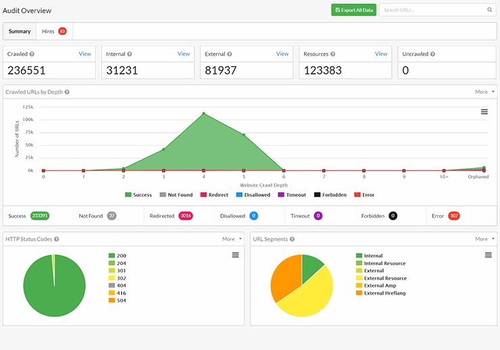This screenshot has width=500, height=350.
Task: Click the 416 legend entry
Action: 118,293
